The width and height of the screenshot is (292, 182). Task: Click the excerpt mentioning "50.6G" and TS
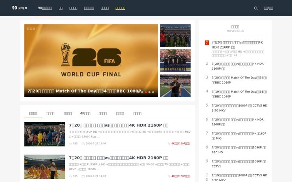point(129,167)
